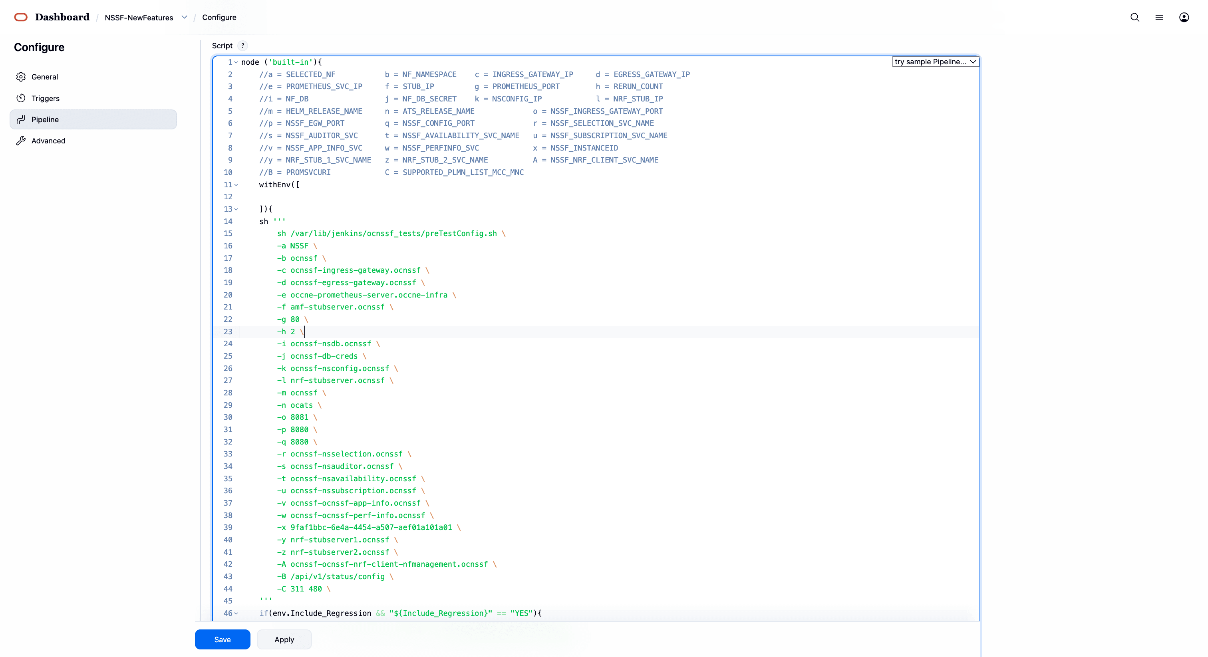
Task: Click the Include_Regression if statement line
Action: [401, 613]
